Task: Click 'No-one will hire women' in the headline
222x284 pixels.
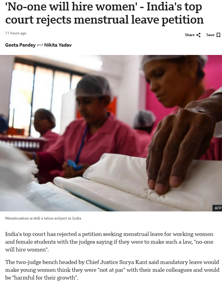Action: click(70, 7)
